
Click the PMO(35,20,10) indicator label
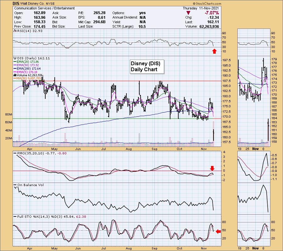[x=31, y=153]
